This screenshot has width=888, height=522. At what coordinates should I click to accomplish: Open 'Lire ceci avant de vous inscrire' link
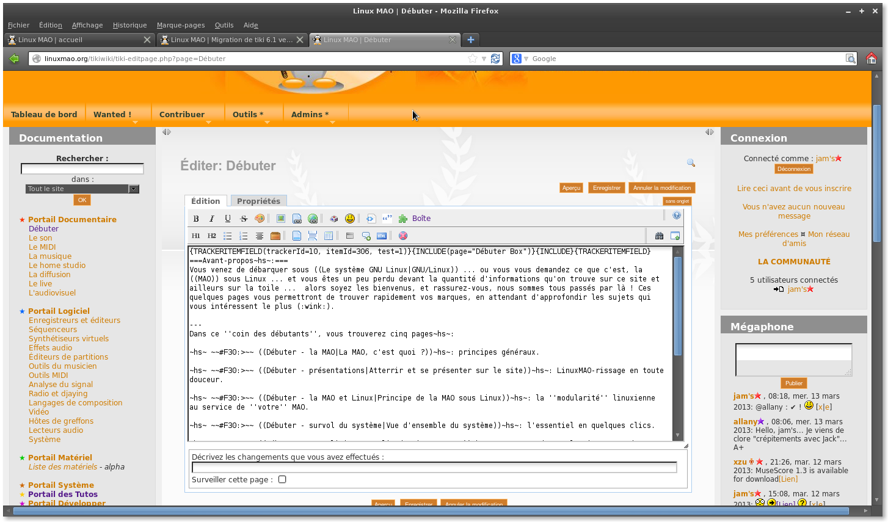tap(794, 189)
